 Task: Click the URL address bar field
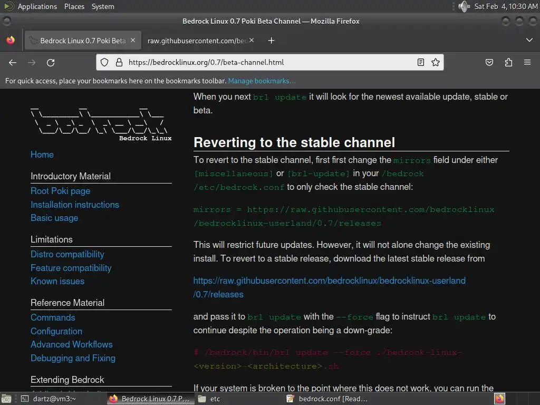(x=269, y=62)
